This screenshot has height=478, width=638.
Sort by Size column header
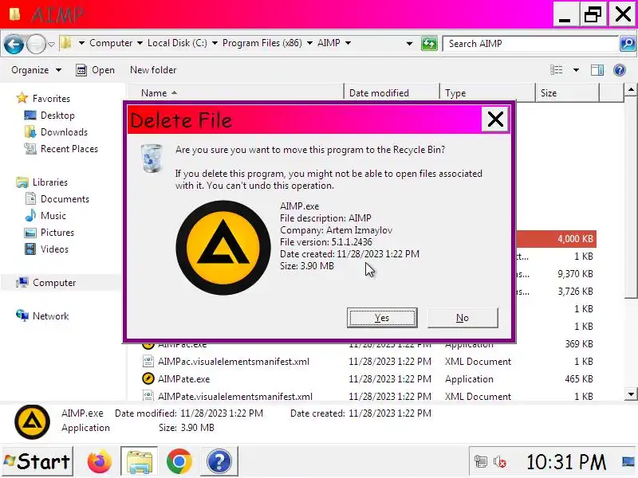tap(567, 93)
